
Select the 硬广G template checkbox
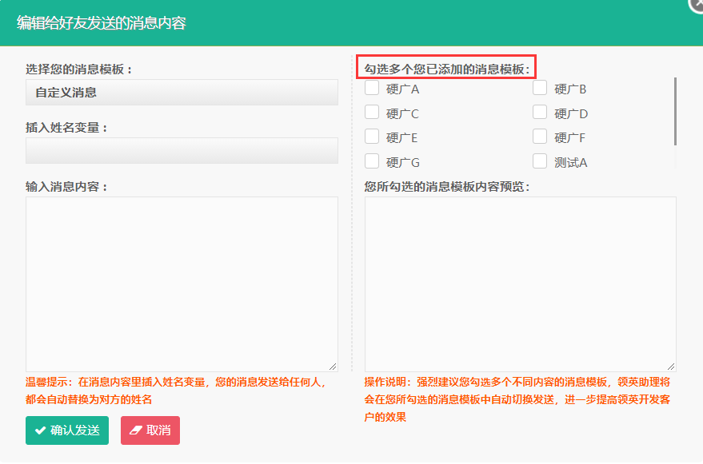(371, 161)
